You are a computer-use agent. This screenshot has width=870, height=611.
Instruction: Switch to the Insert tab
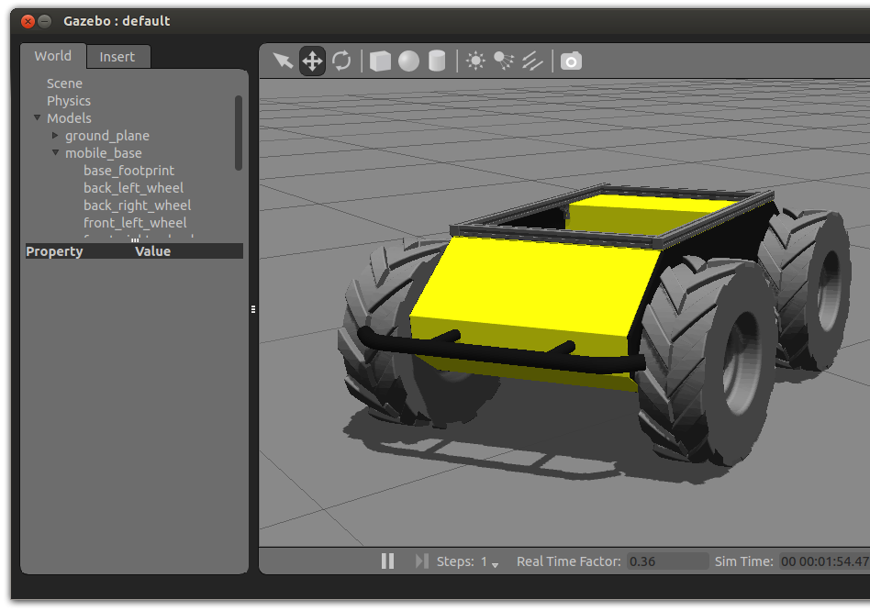click(117, 57)
